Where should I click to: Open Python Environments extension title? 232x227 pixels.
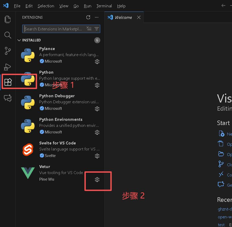(61, 120)
